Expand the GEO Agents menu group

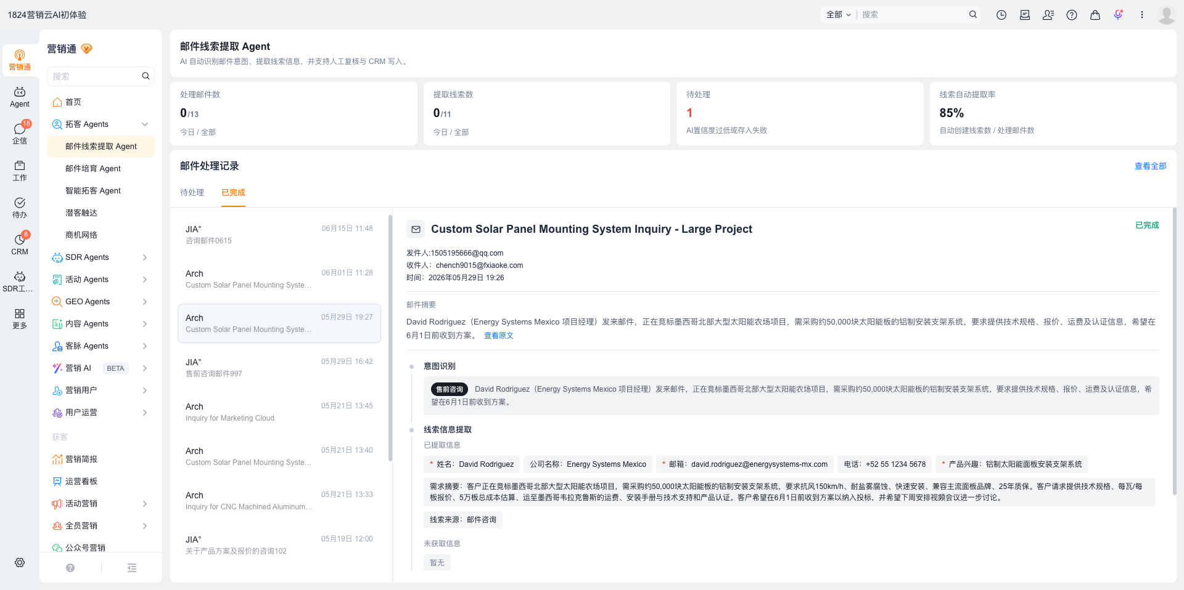pos(145,302)
